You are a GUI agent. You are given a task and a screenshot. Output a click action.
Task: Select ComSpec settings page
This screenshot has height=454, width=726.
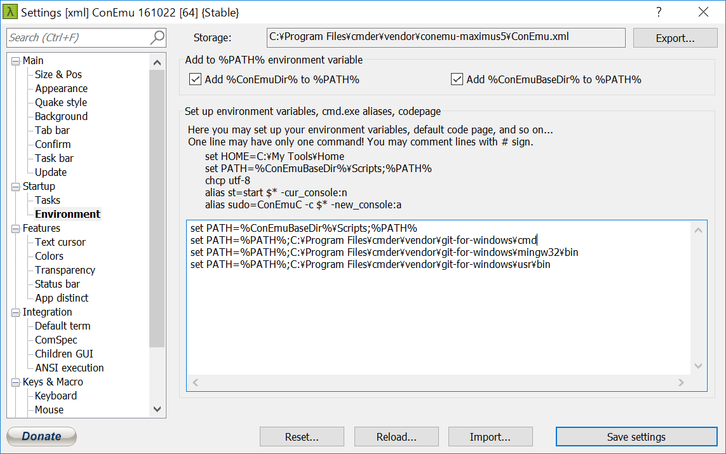(x=56, y=340)
